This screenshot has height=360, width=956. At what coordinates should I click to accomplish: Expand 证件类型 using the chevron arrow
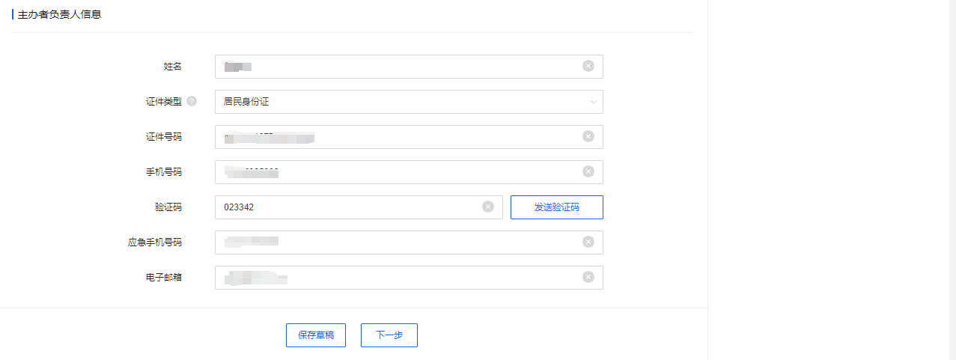click(593, 102)
